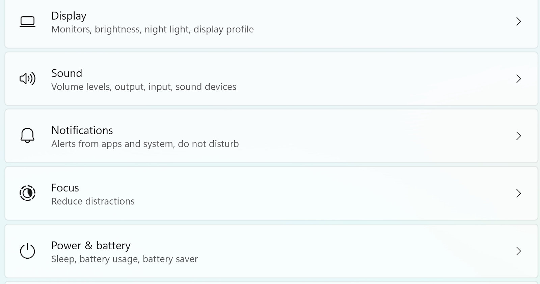Open Notifications using its right arrow
Viewport: 540px width, 284px height.
click(x=519, y=136)
